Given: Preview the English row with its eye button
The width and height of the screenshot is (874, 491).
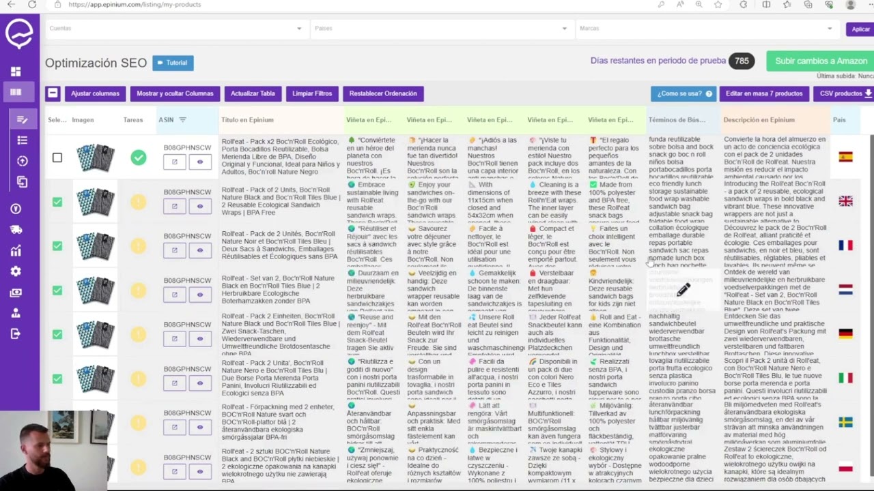Looking at the screenshot, I should click(x=200, y=207).
